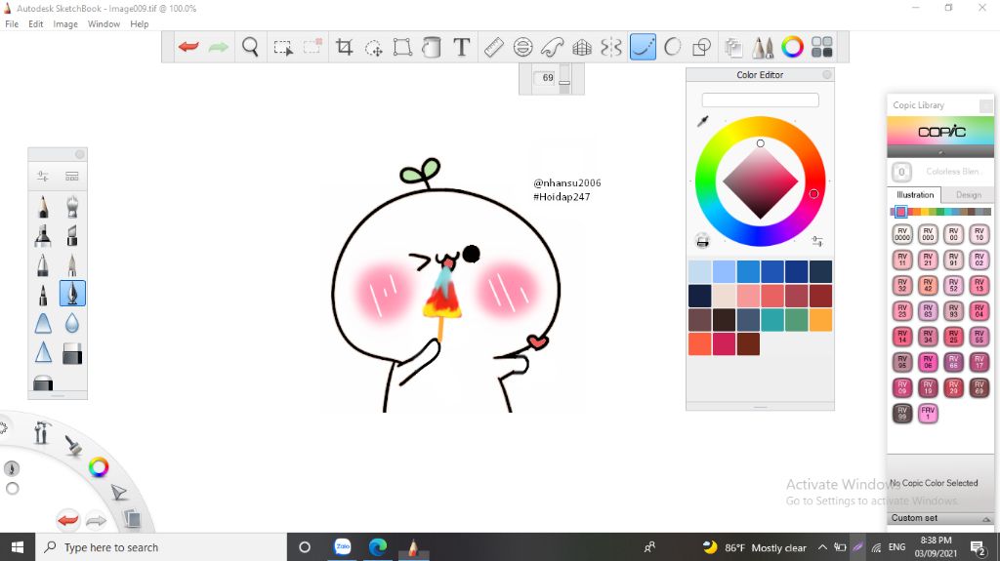The image size is (1000, 561).
Task: Toggle Perspective guides
Action: click(x=582, y=47)
